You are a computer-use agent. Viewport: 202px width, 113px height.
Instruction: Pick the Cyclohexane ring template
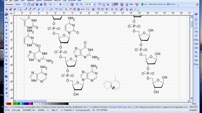[x=196, y=24]
